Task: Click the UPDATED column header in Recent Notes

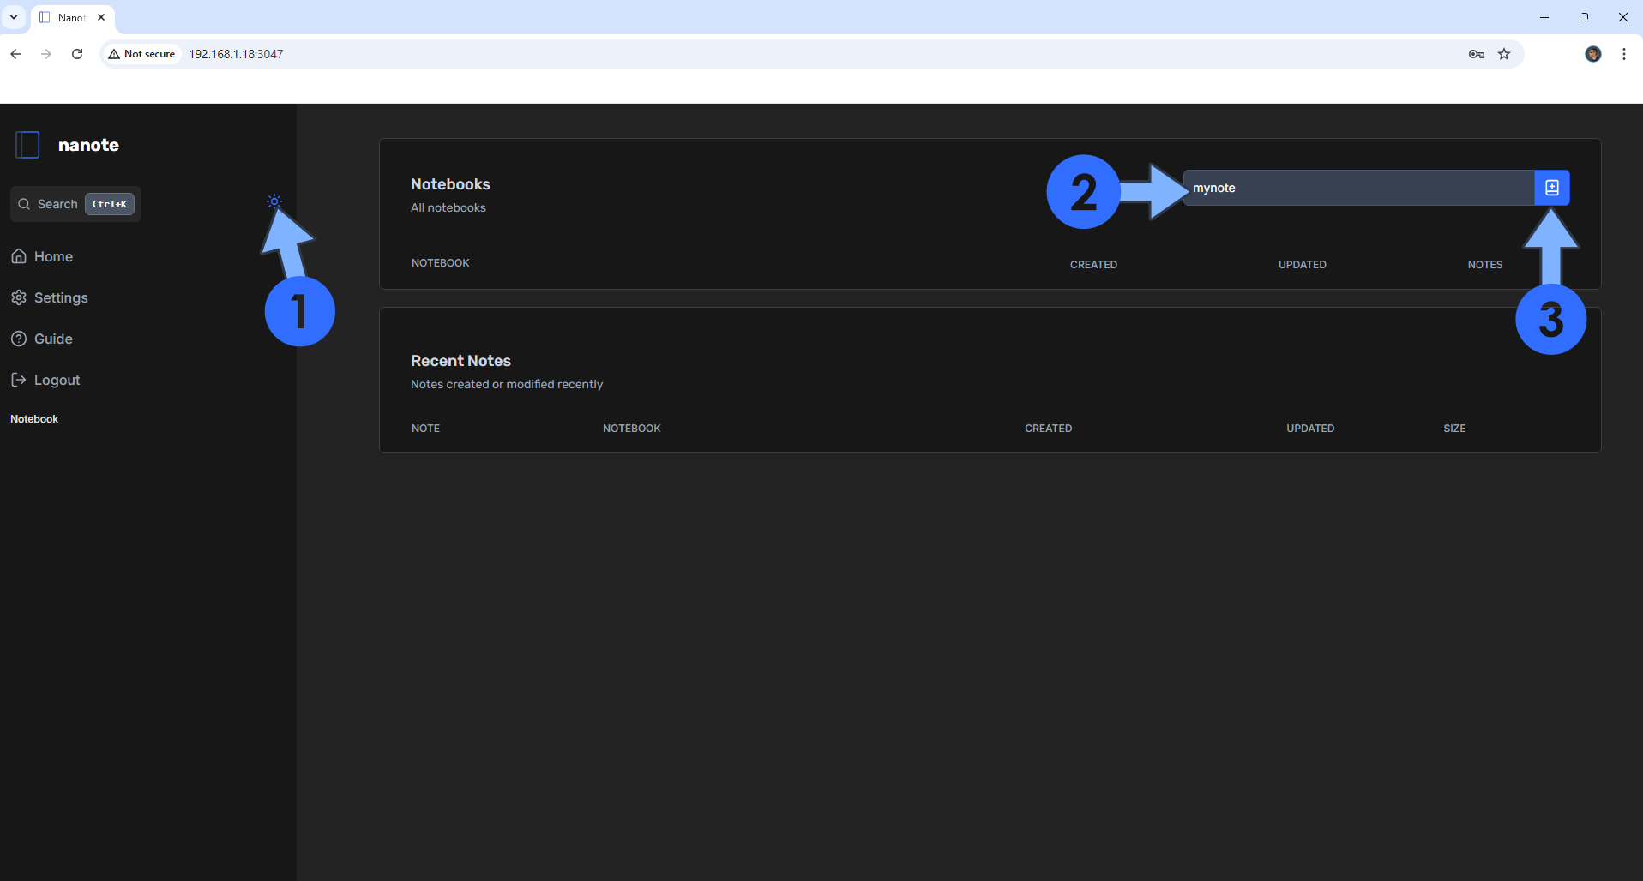Action: point(1310,429)
